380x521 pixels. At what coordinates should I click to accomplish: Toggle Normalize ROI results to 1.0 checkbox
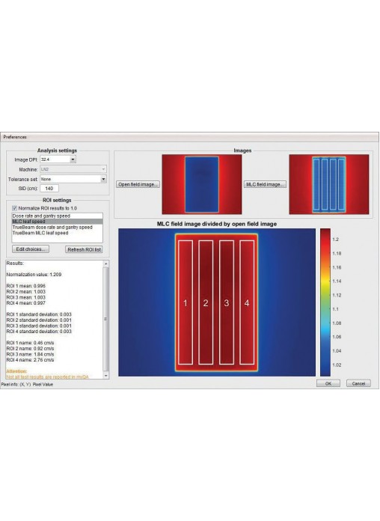click(15, 208)
